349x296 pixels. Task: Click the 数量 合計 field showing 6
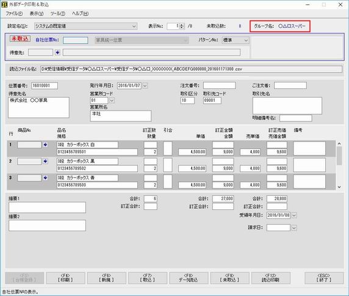tap(151, 198)
